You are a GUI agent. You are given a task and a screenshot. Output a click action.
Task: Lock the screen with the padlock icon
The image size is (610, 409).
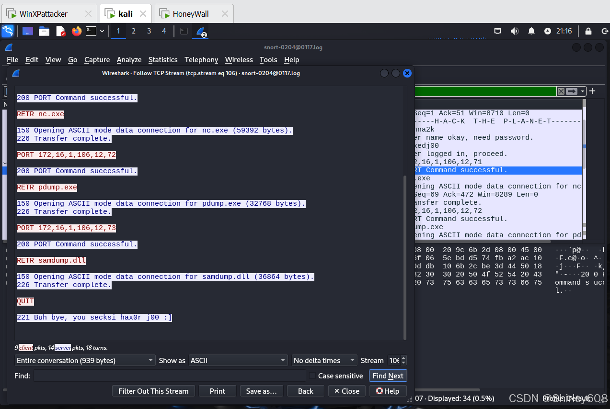point(588,31)
